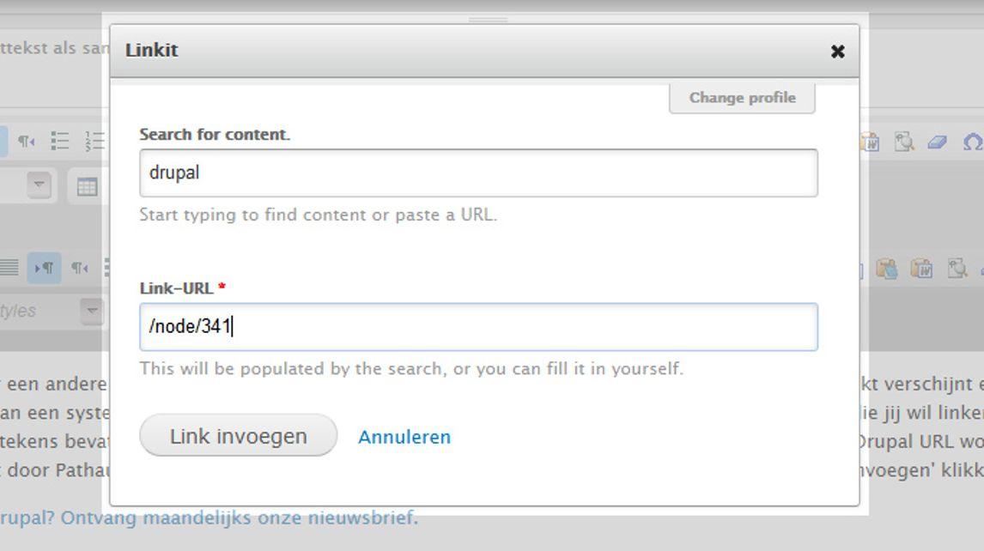The image size is (984, 551).
Task: Cancel via the Annuleren link
Action: (x=404, y=437)
